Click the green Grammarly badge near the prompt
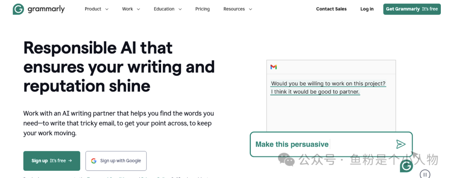This screenshot has width=453, height=178. (x=406, y=166)
